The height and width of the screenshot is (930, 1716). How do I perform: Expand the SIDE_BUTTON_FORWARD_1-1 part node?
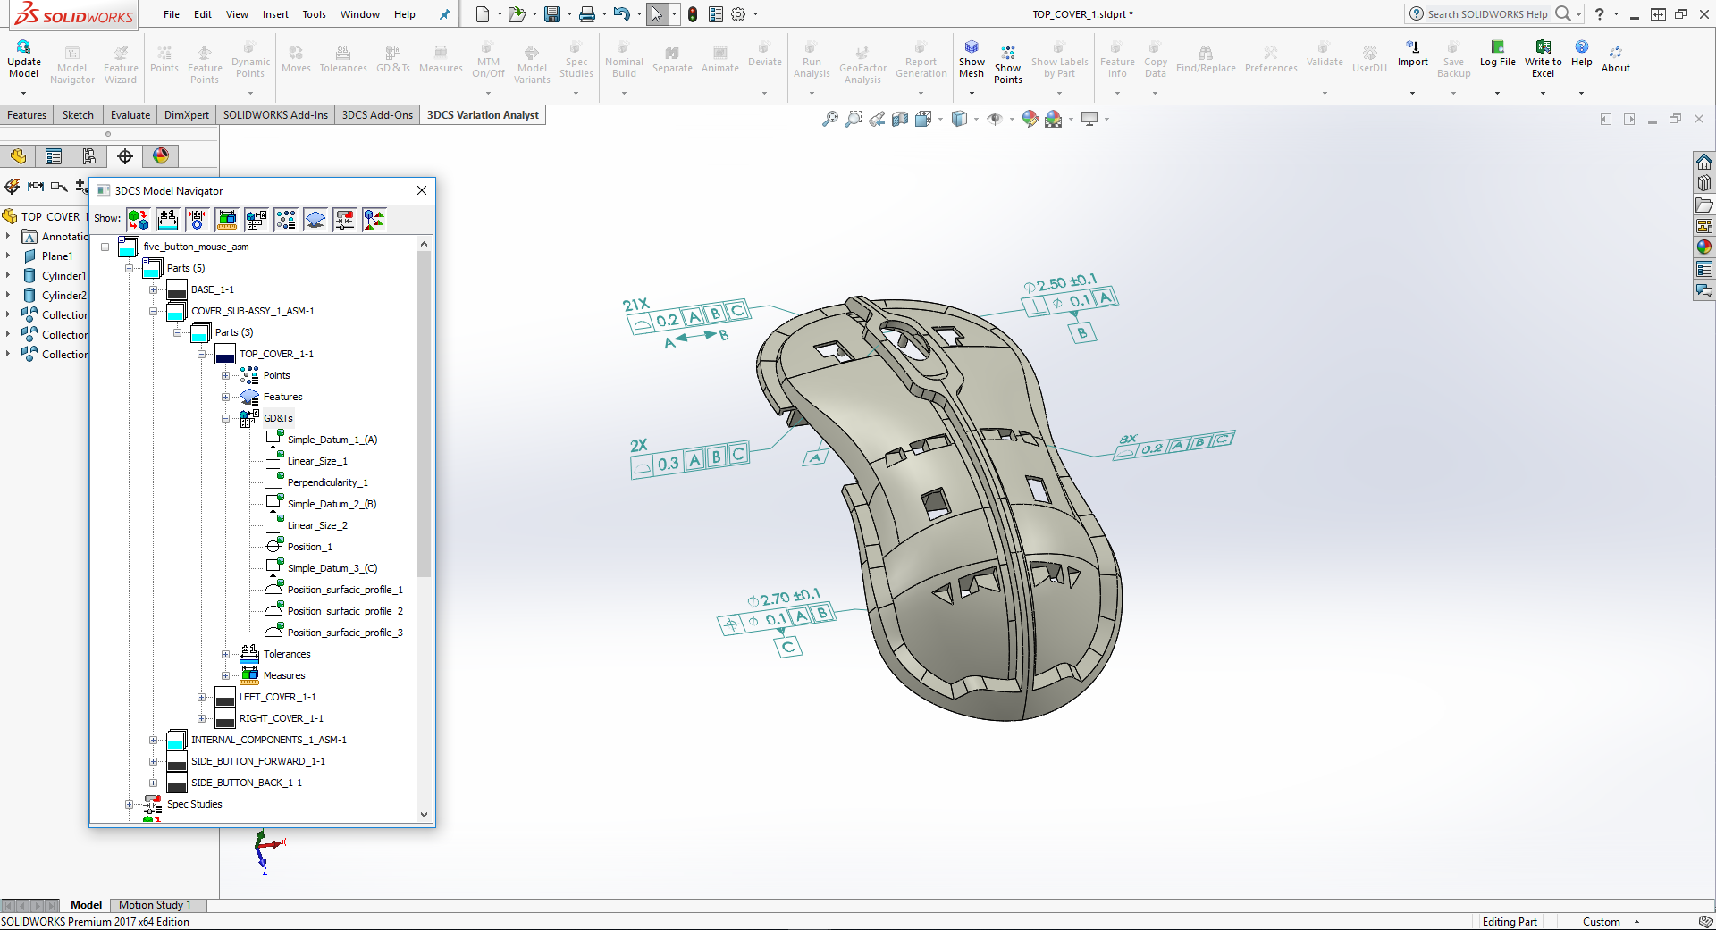[x=153, y=761]
